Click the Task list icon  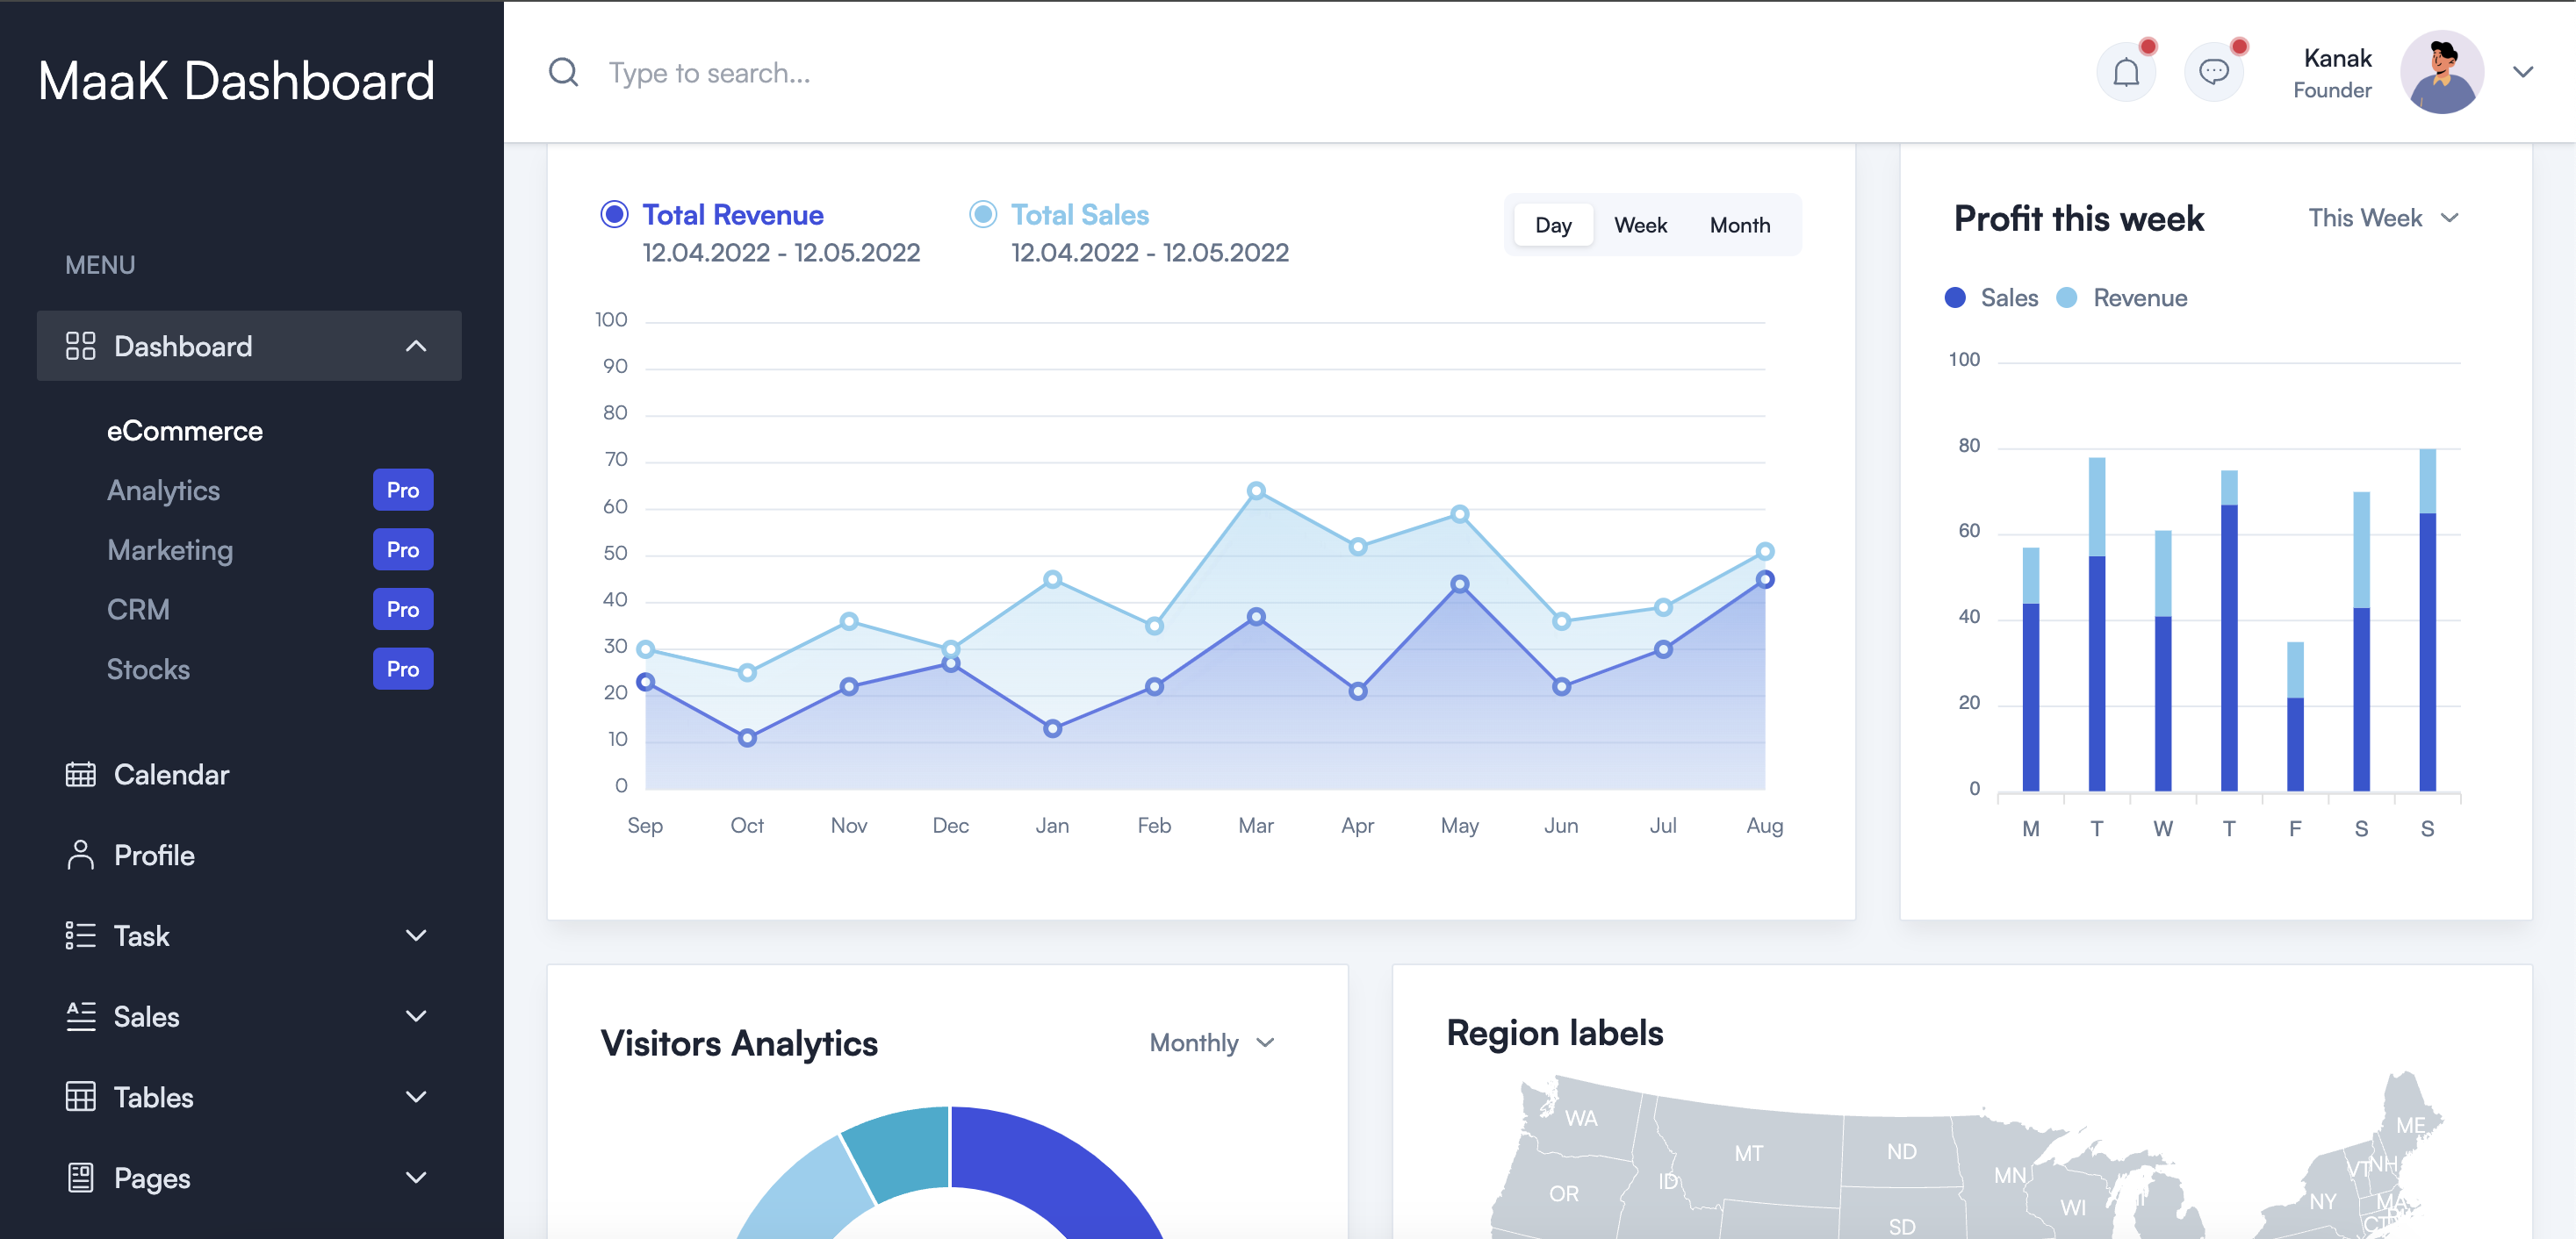tap(80, 935)
